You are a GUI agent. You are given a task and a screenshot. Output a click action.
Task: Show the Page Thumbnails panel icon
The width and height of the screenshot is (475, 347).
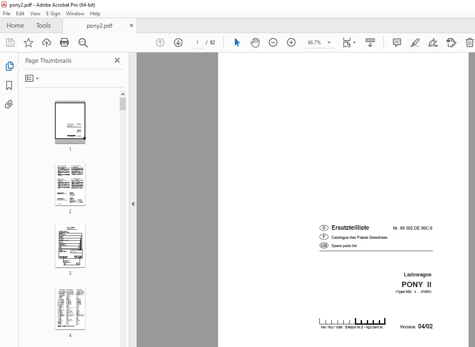click(x=9, y=66)
